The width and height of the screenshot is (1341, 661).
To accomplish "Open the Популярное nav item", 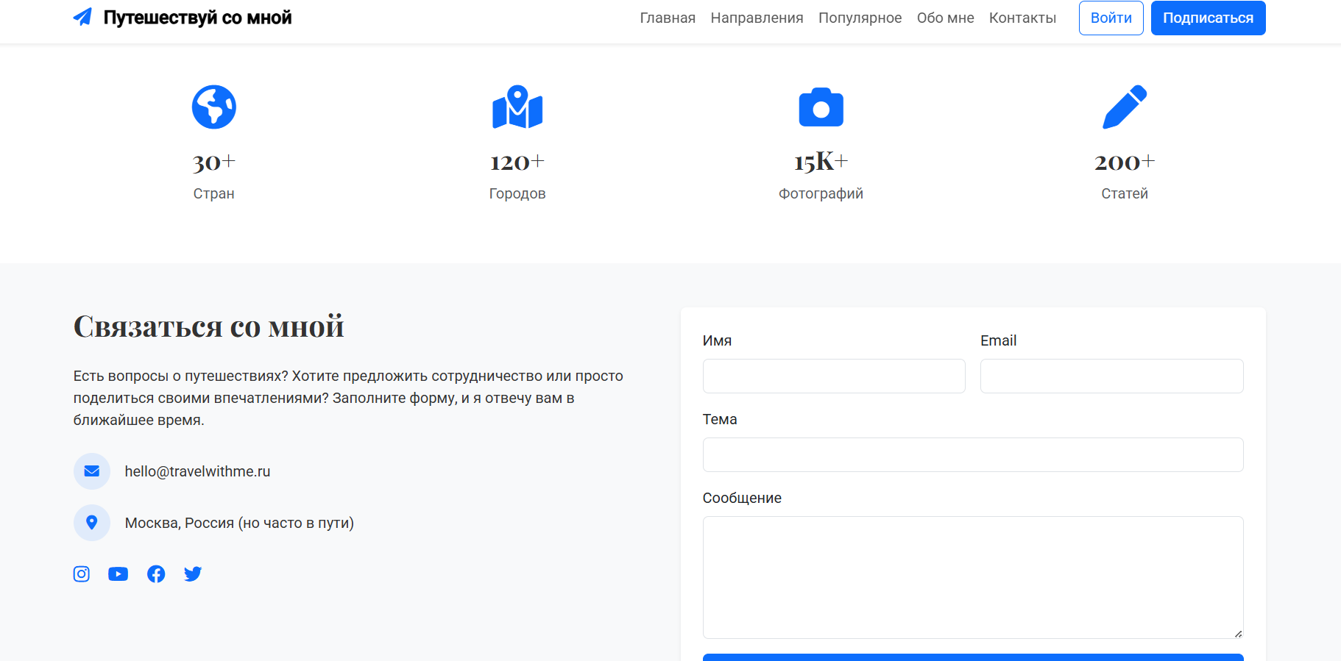I will point(860,18).
